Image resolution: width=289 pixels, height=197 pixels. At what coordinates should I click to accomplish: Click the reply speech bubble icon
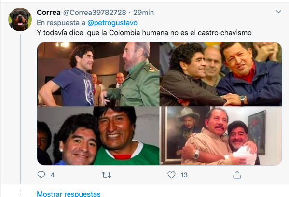[41, 175]
